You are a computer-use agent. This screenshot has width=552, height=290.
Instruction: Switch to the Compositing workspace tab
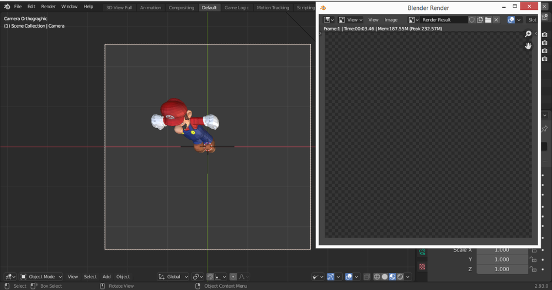pos(181,8)
